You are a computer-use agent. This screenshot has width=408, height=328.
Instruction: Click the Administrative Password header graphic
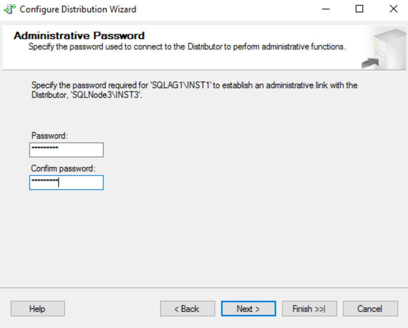388,47
